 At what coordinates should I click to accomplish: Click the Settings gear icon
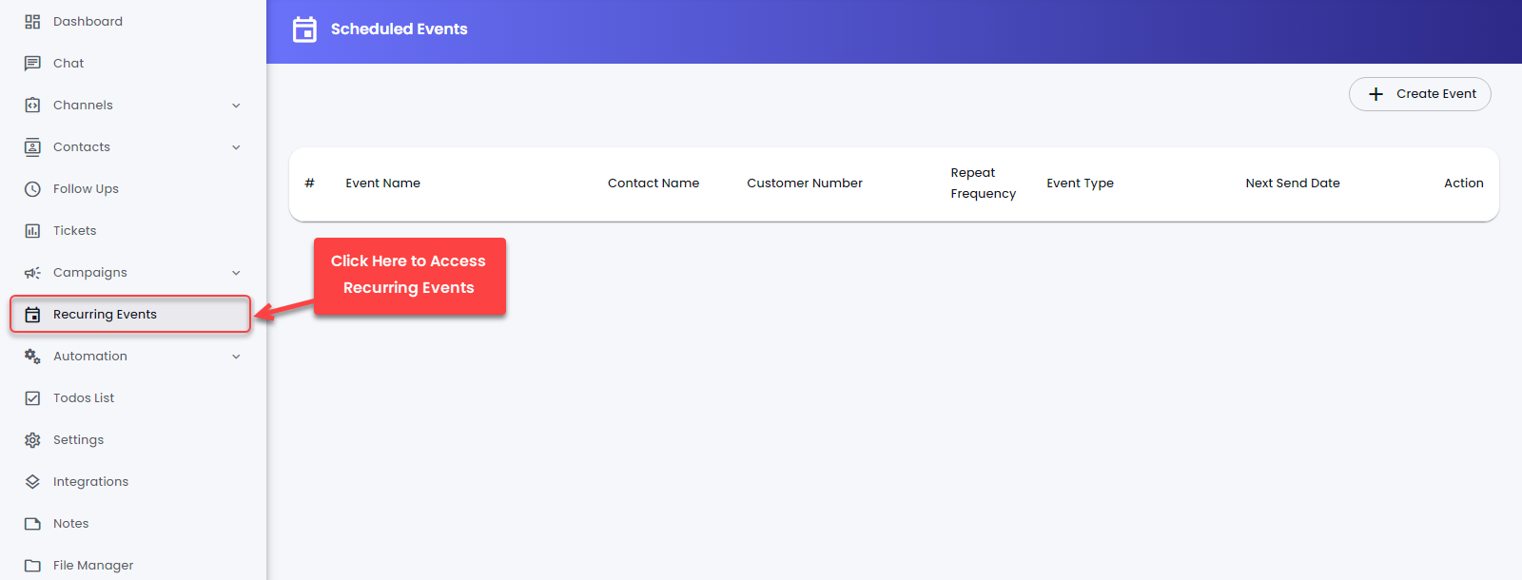pyautogui.click(x=32, y=440)
